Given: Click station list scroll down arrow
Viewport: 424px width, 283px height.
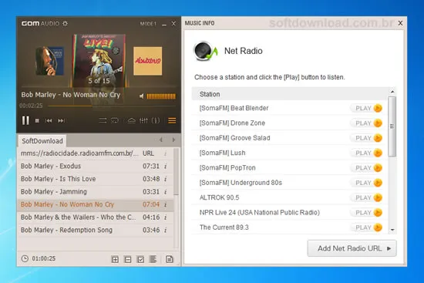Looking at the screenshot, I should tap(392, 230).
